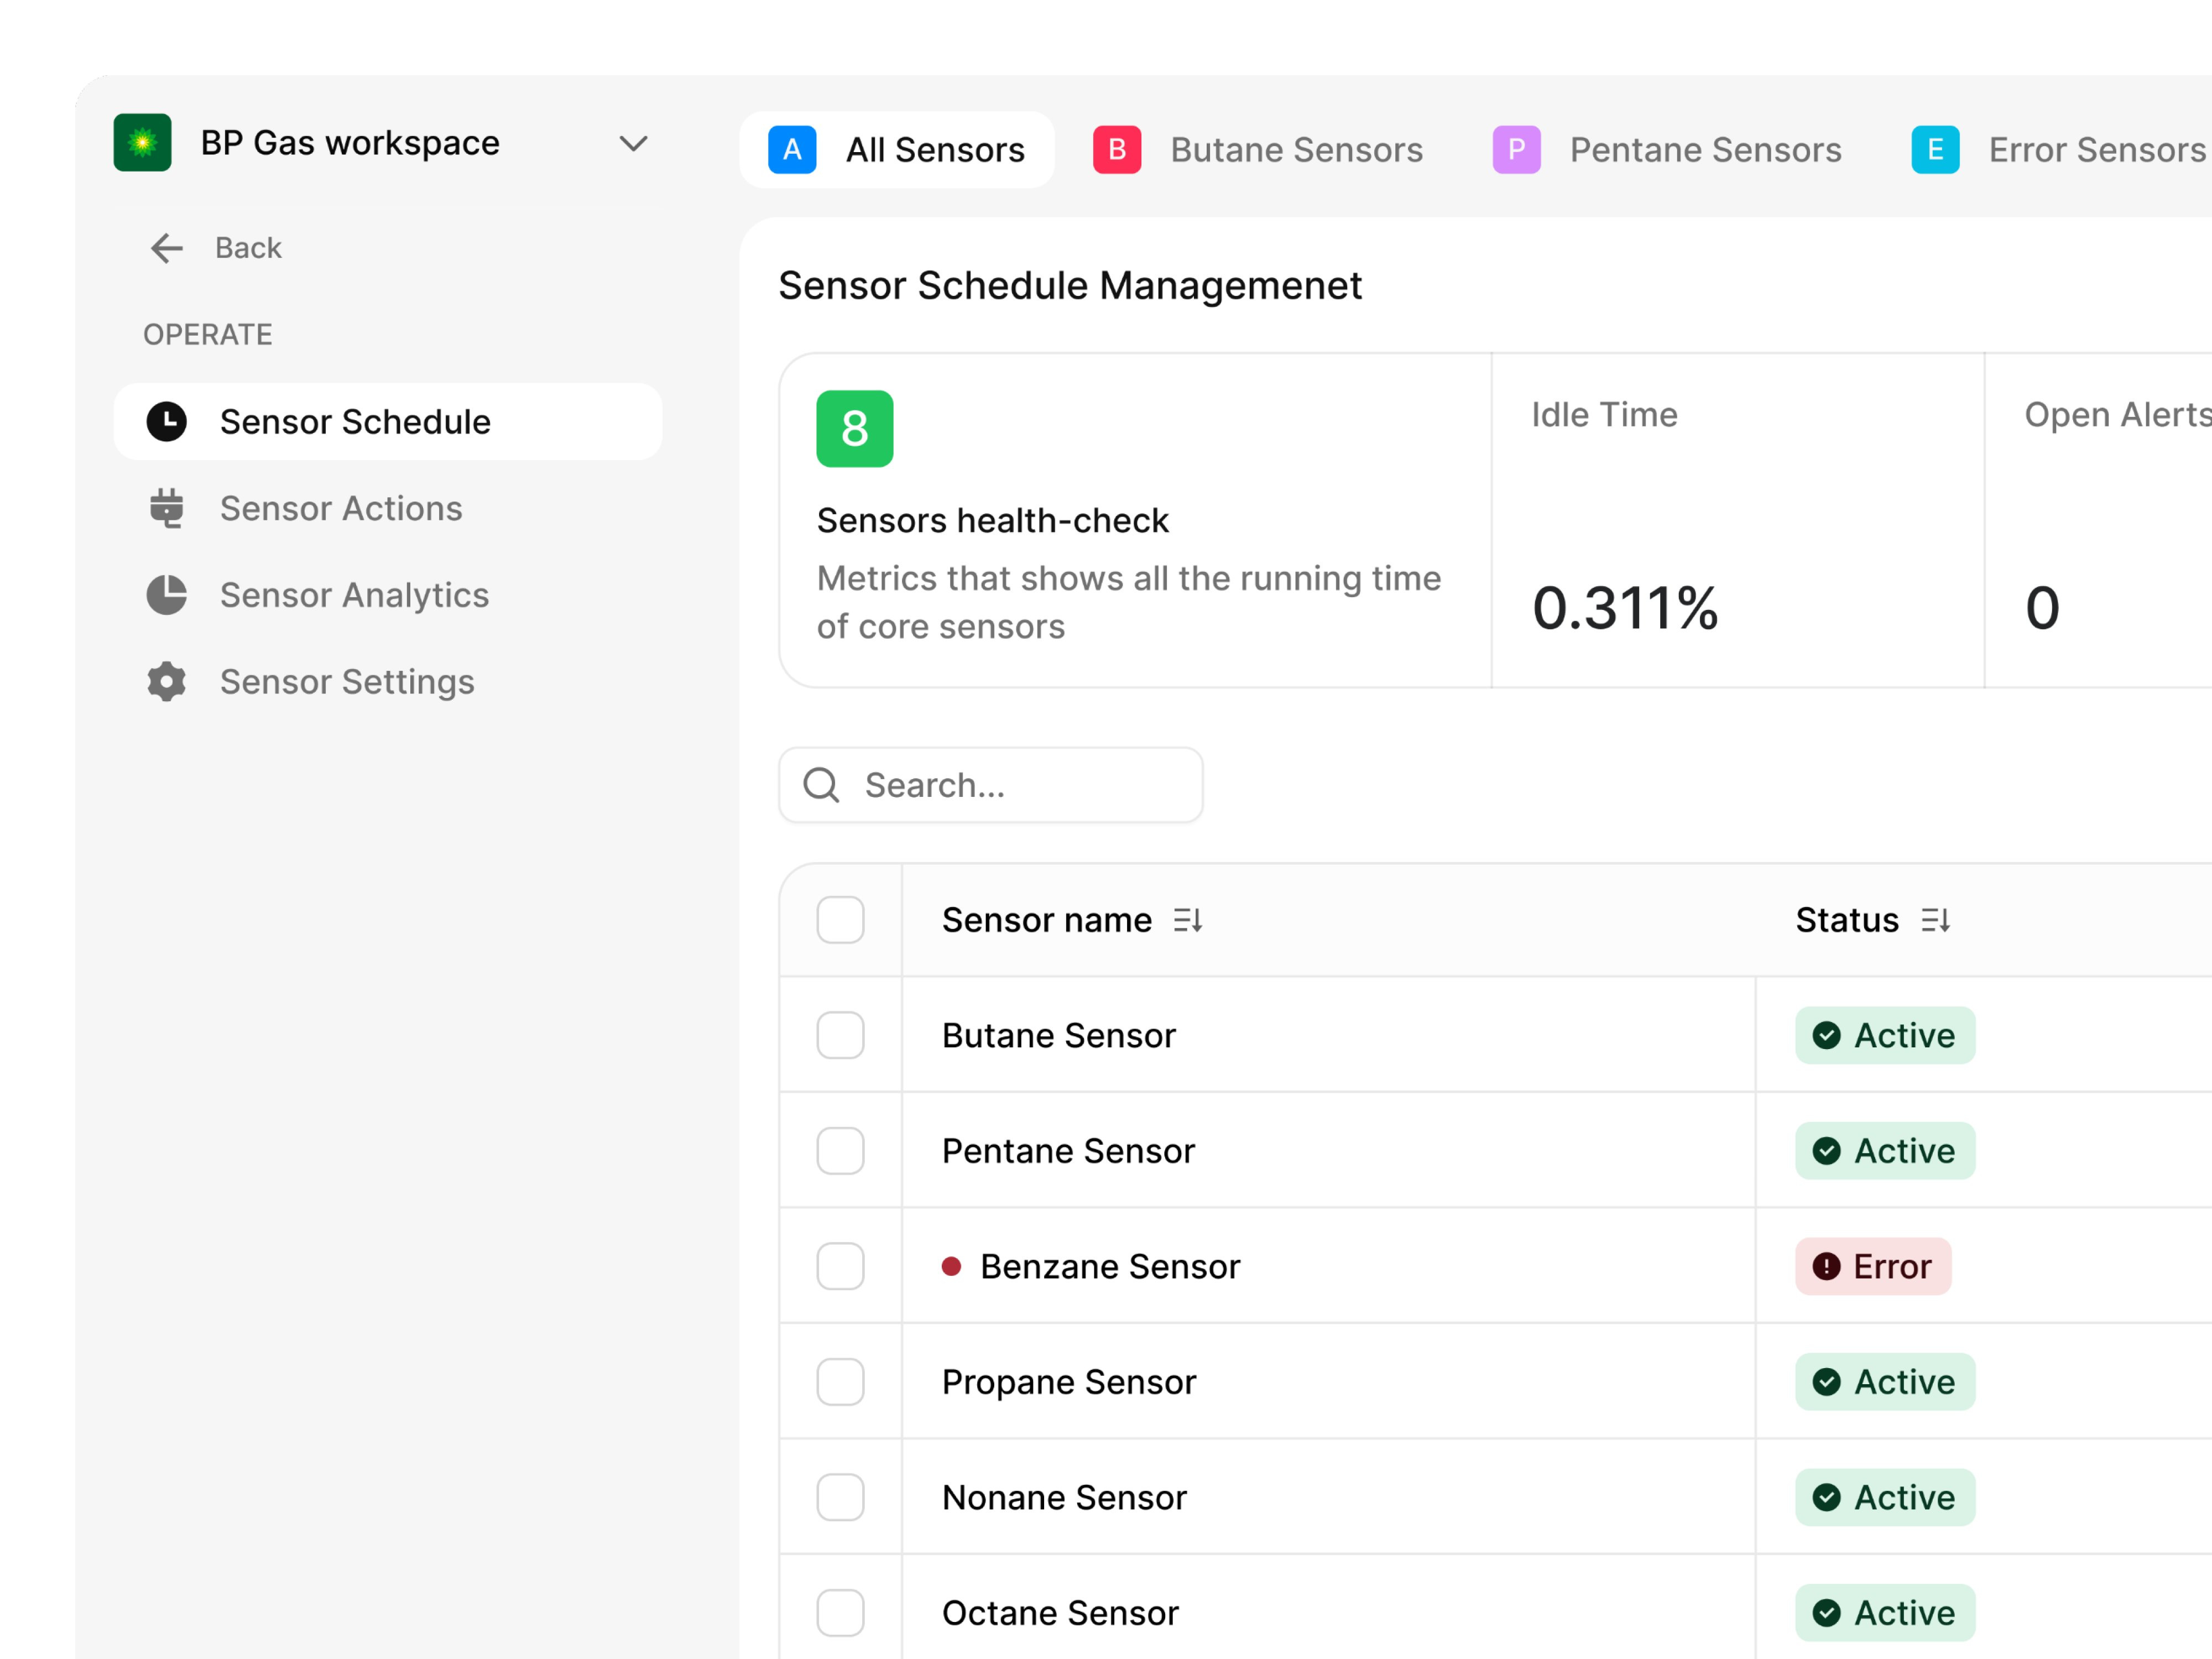Click the Active status badge for Butane Sensor

coord(1885,1035)
